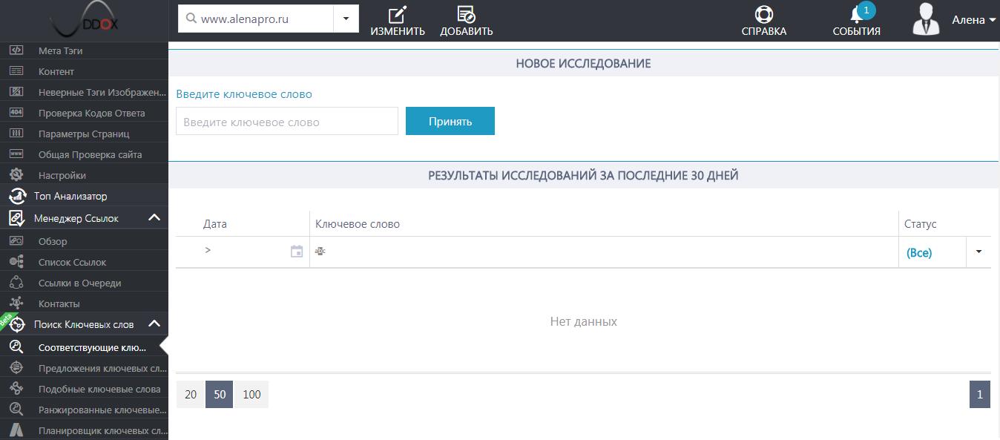1000x440 pixels.
Task: Set page size to 20
Action: (x=191, y=395)
